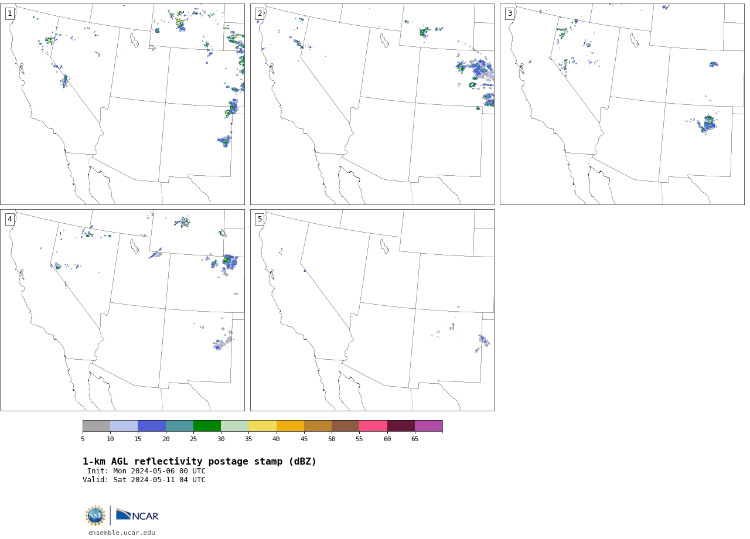Click the NCAR logo
Screen dimensions: 750x539
click(x=137, y=515)
